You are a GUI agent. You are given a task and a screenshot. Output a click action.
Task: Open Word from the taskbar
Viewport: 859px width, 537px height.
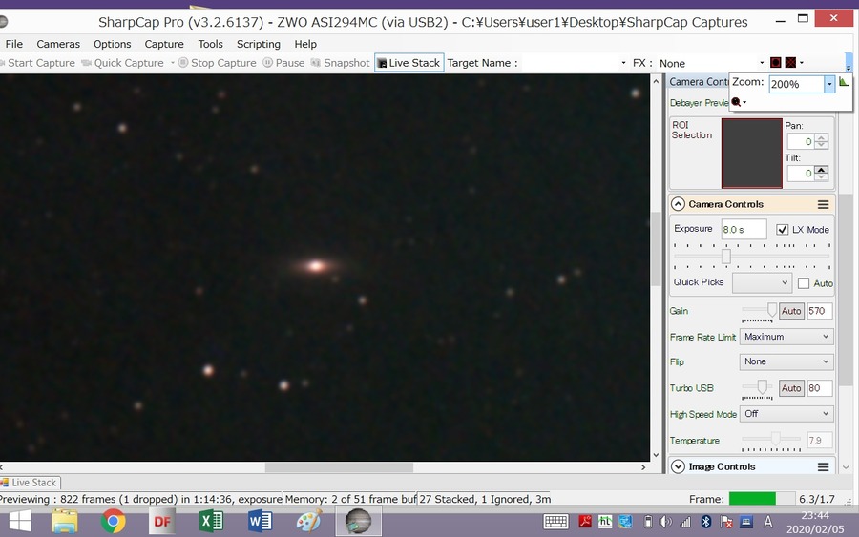coord(261,522)
